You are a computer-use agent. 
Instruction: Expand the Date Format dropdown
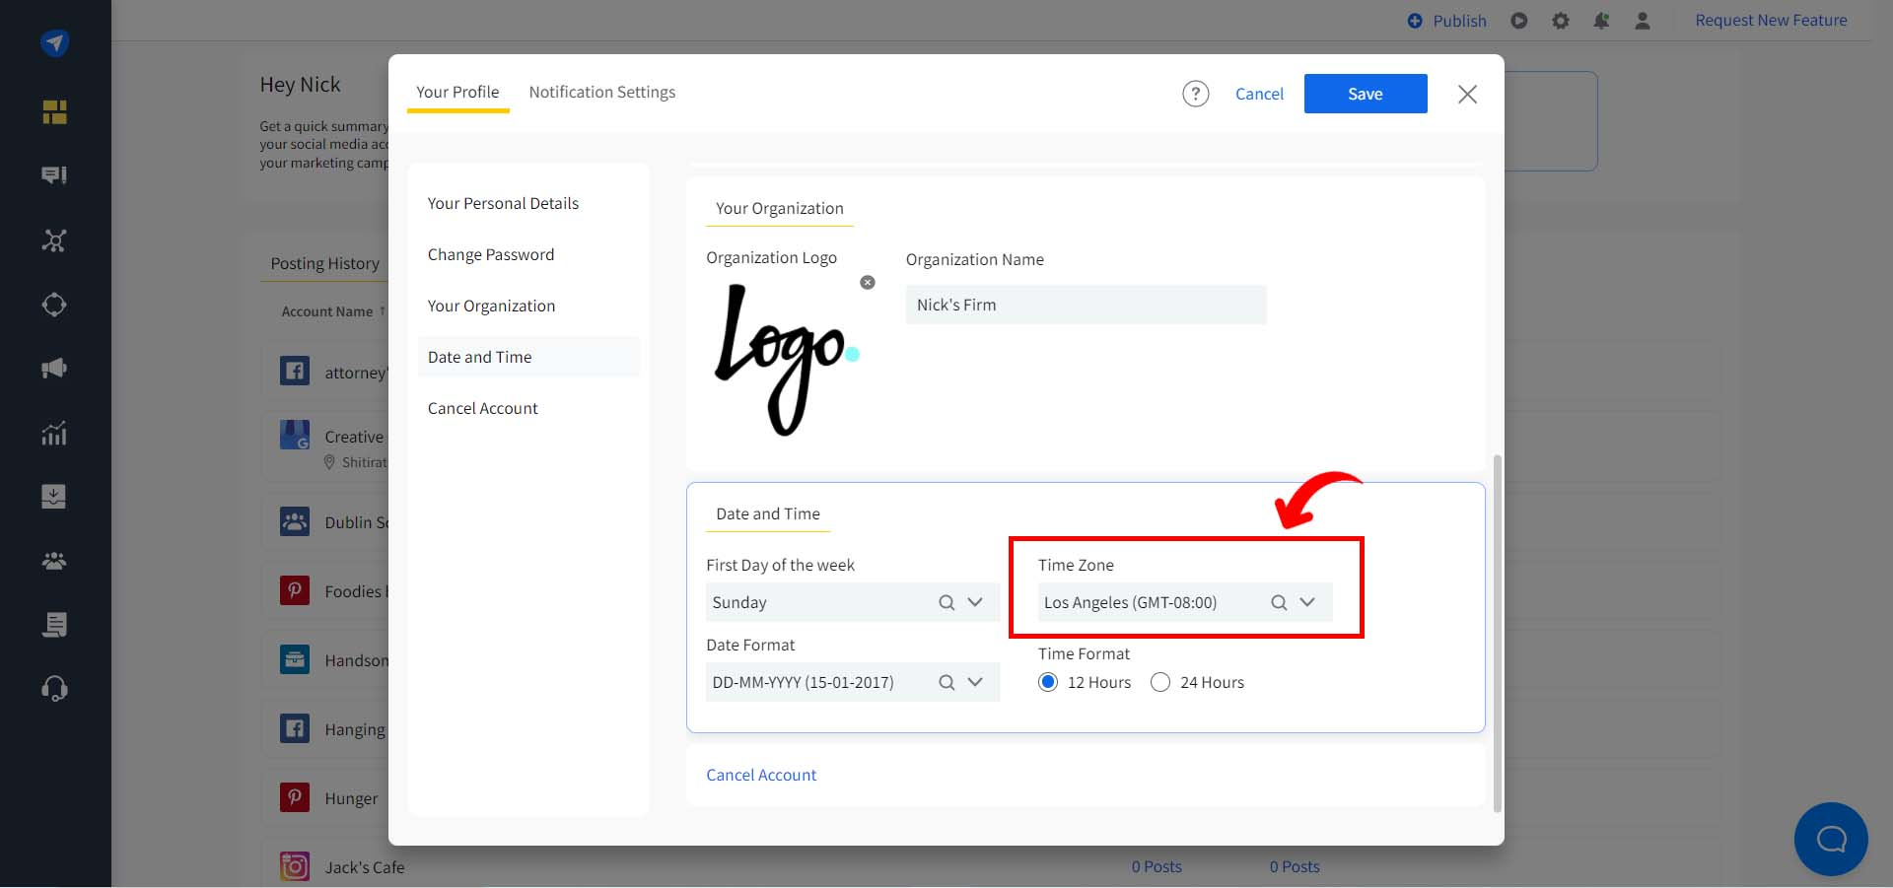tap(975, 682)
